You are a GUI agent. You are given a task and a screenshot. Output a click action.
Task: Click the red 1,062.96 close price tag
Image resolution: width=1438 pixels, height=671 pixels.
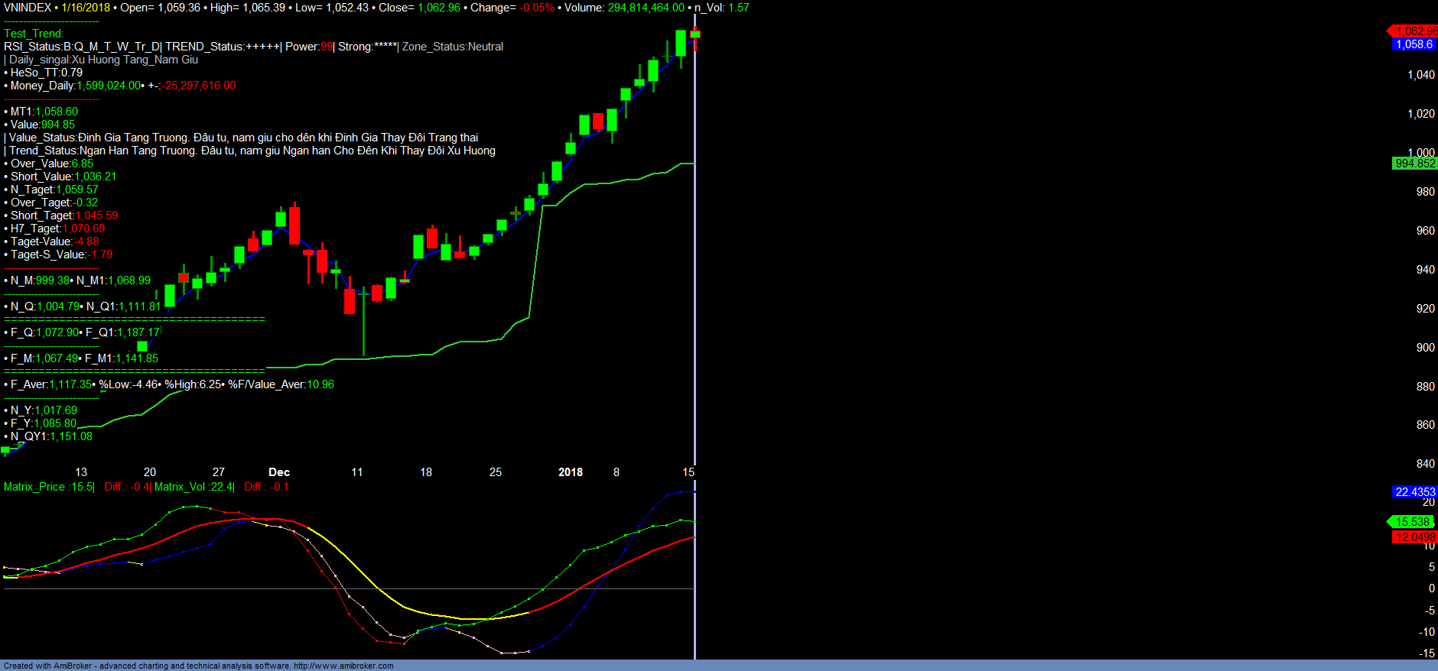click(1415, 31)
